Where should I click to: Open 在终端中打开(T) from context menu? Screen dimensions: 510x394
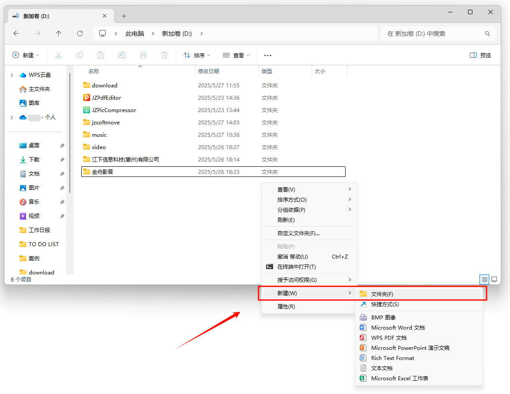click(x=309, y=266)
